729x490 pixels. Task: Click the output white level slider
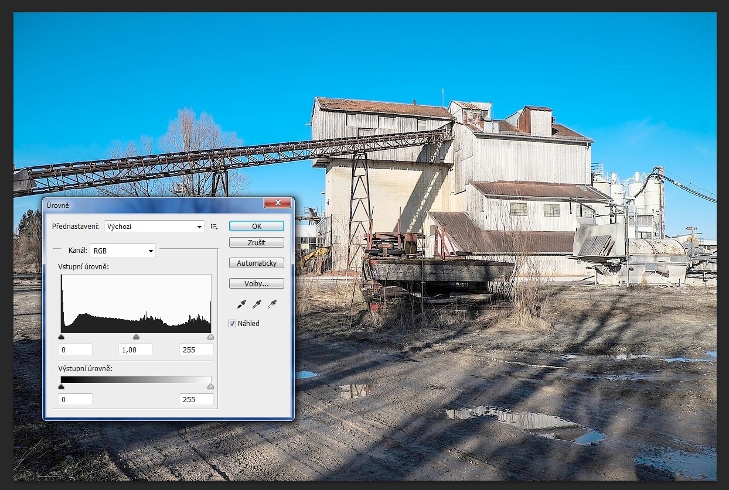point(210,386)
